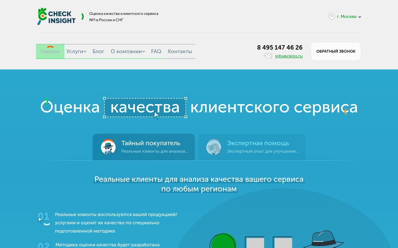
Task: Click text Методика оценки качества будет разработана
Action: (108, 245)
